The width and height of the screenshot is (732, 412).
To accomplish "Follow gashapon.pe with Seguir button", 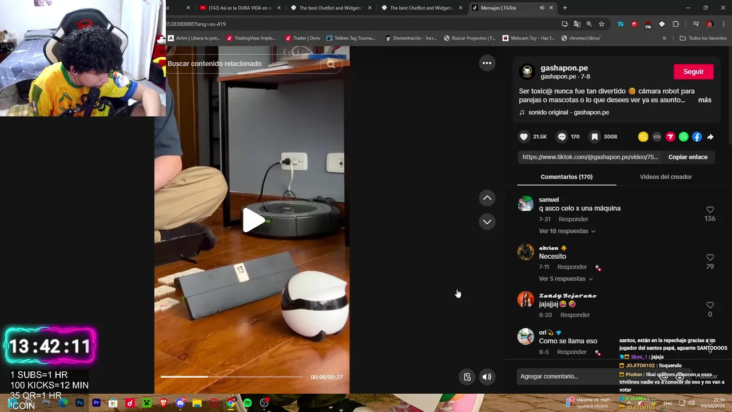I will coord(693,72).
